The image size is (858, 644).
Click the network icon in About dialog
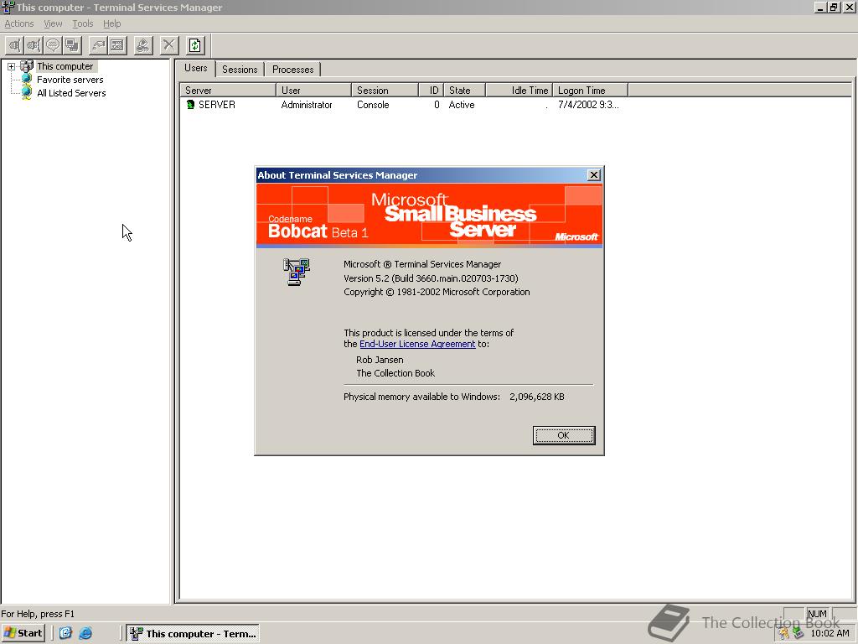click(x=297, y=272)
